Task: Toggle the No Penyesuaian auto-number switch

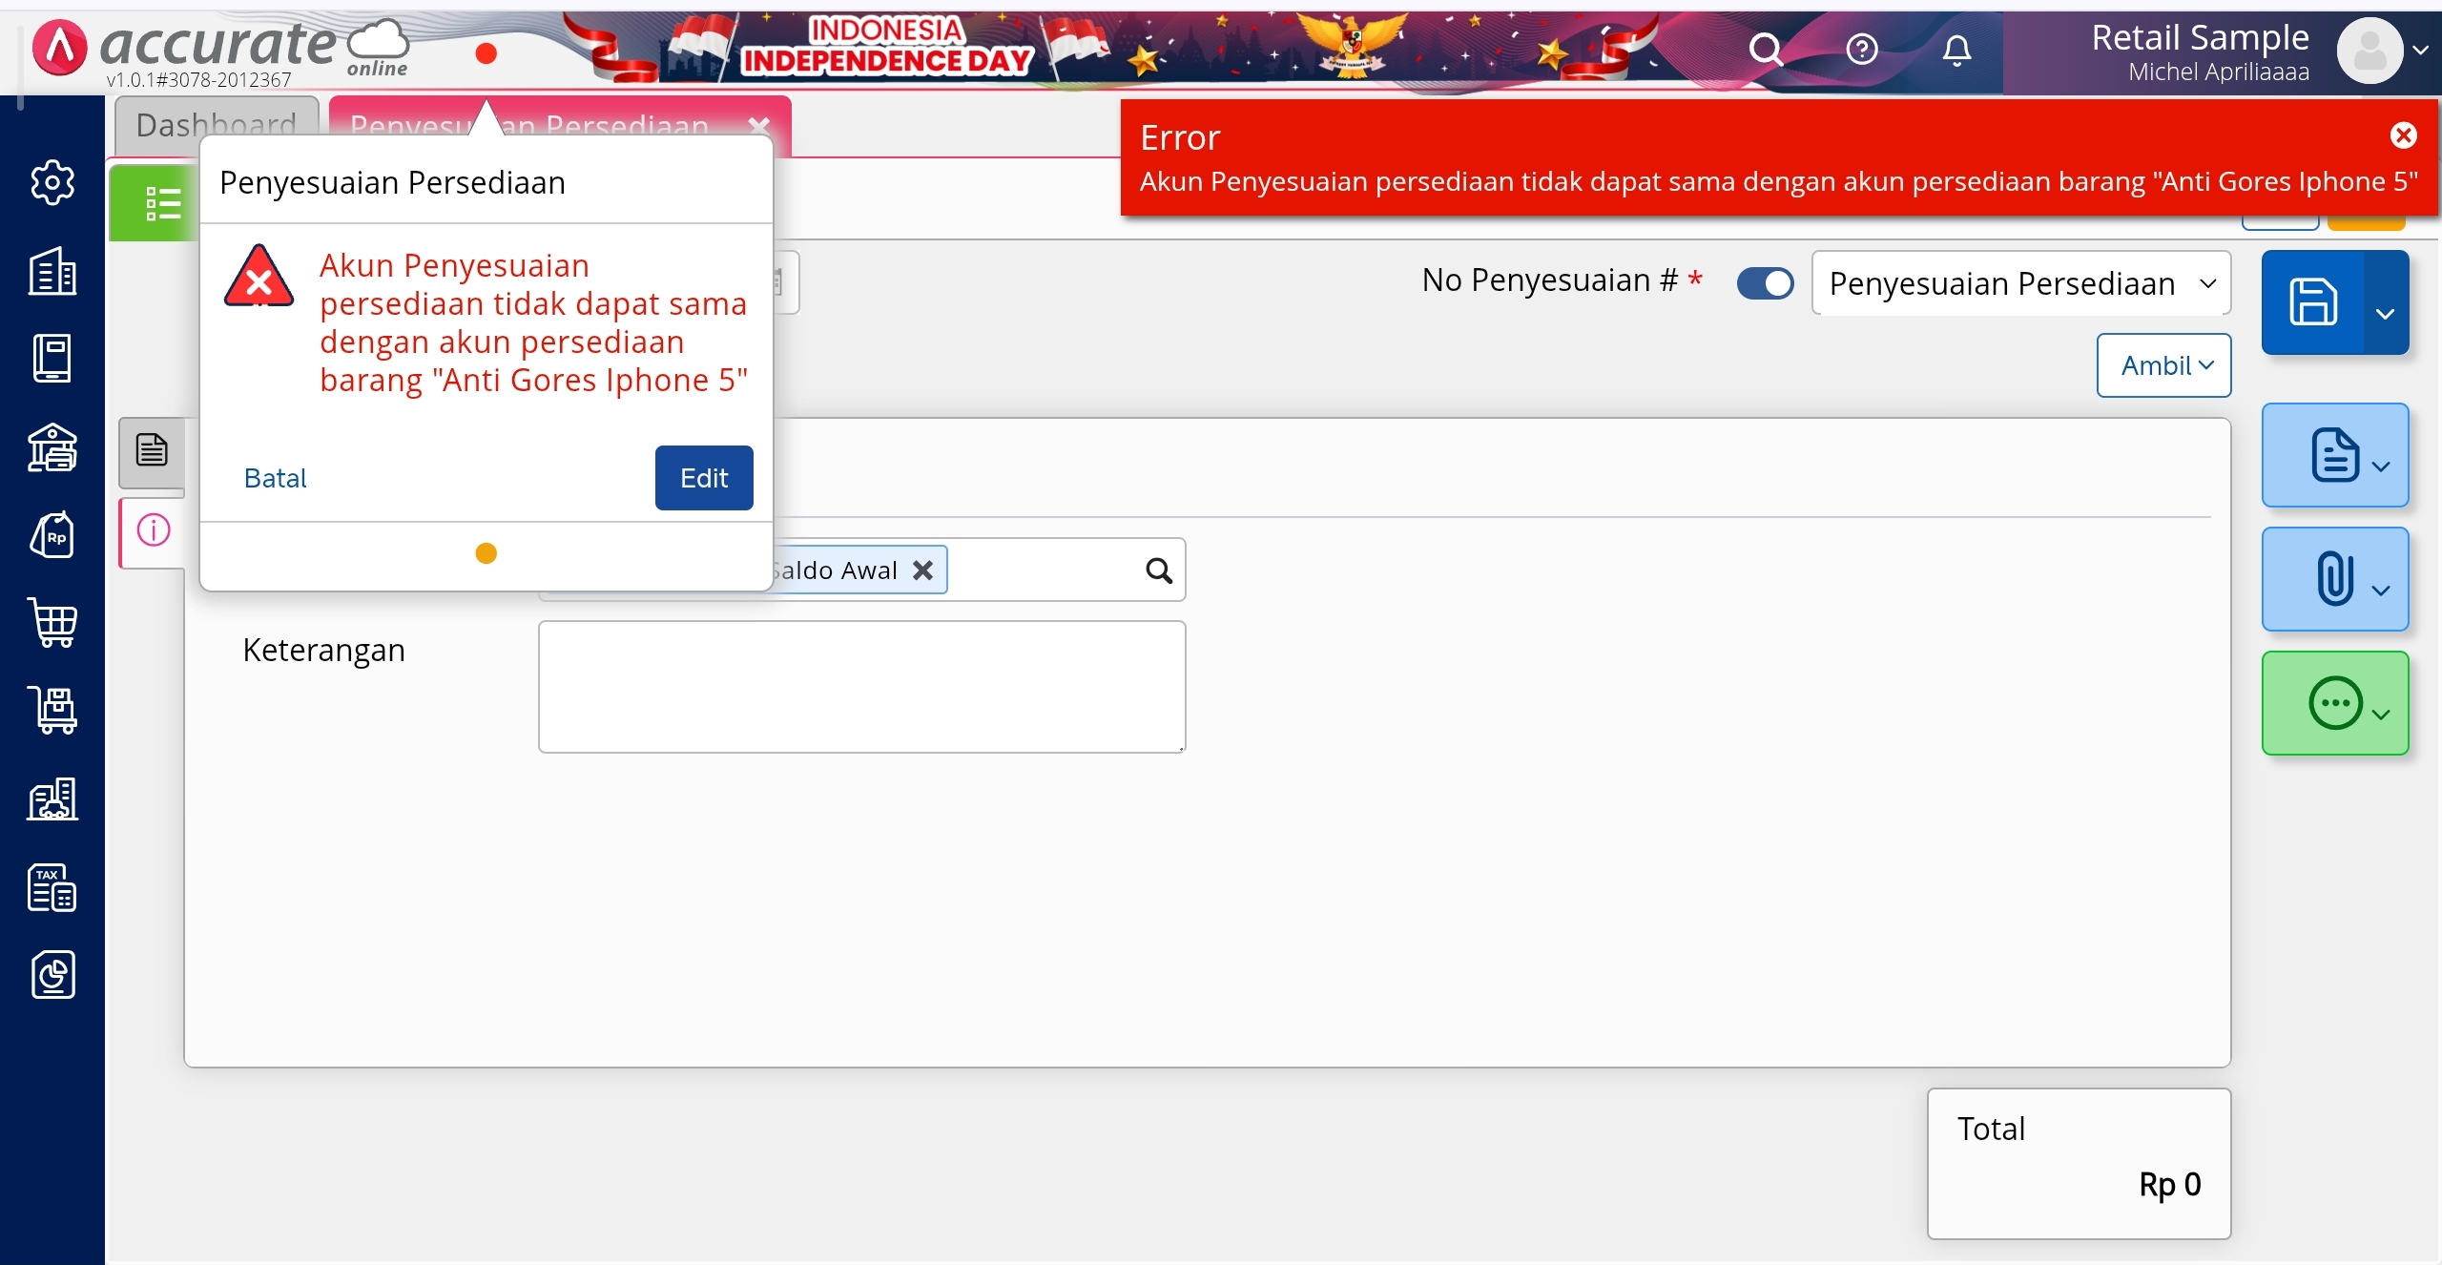Action: (x=1765, y=283)
